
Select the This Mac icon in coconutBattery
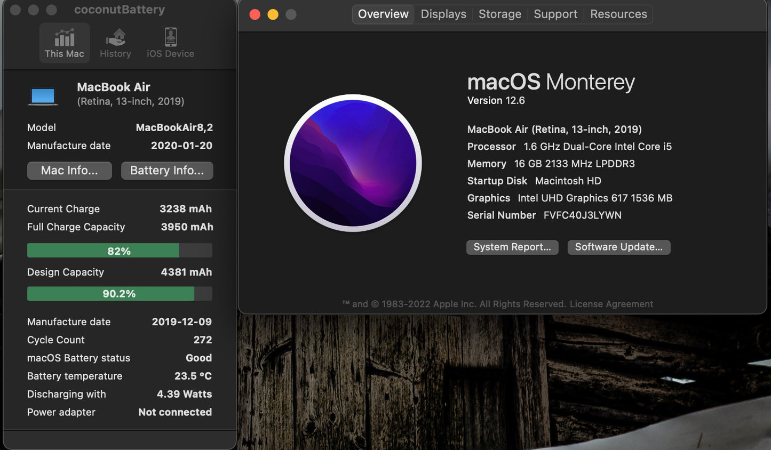pyautogui.click(x=64, y=43)
